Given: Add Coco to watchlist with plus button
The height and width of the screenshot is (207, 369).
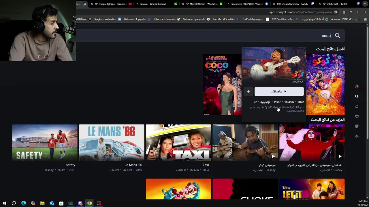Looking at the screenshot, I should [248, 91].
